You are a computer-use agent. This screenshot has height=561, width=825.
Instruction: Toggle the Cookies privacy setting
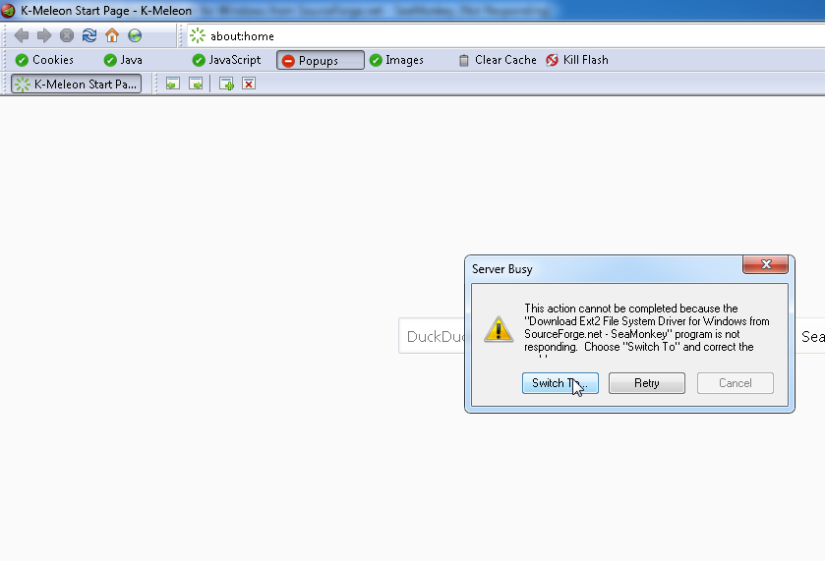[44, 60]
